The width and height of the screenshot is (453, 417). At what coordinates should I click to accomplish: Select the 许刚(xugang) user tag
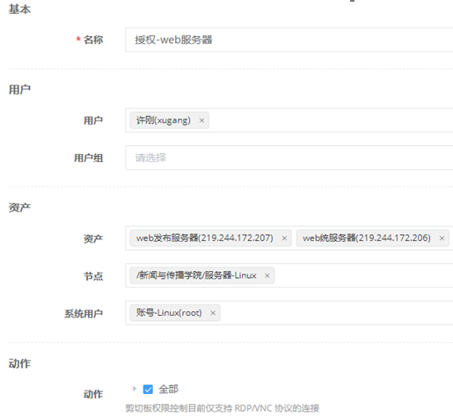tap(164, 121)
